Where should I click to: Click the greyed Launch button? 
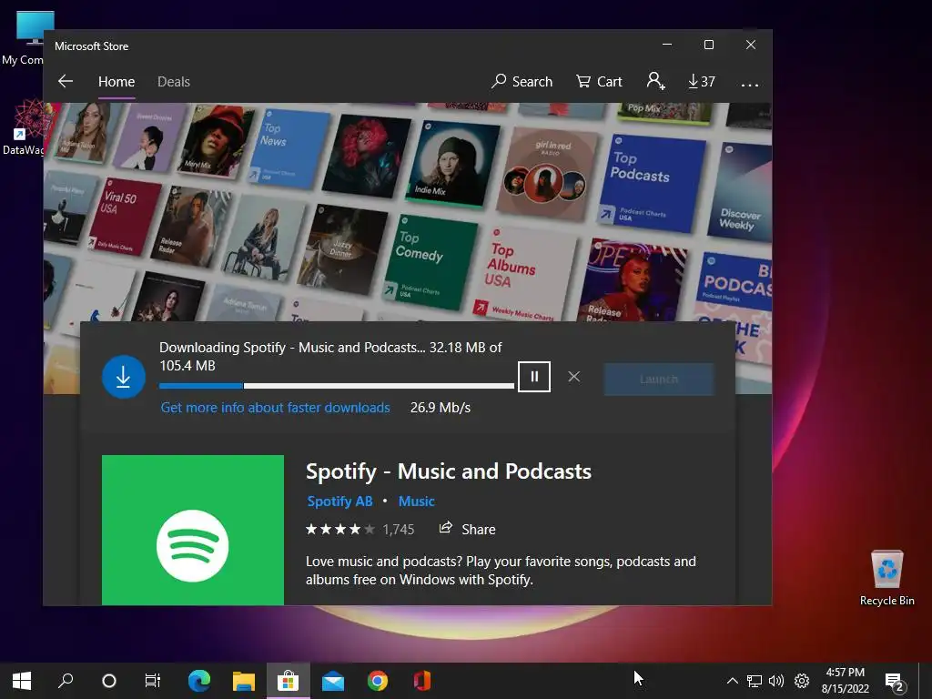pos(659,380)
